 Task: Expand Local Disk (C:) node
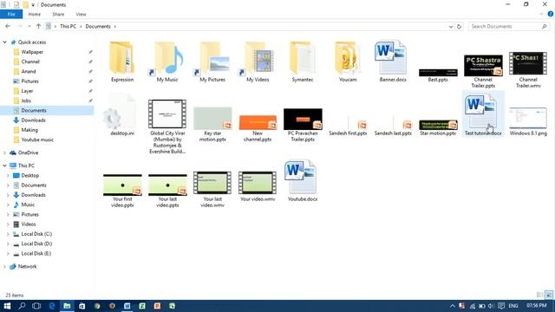coord(8,234)
